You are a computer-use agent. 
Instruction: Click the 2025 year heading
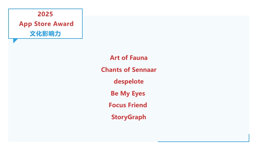[x=45, y=14]
